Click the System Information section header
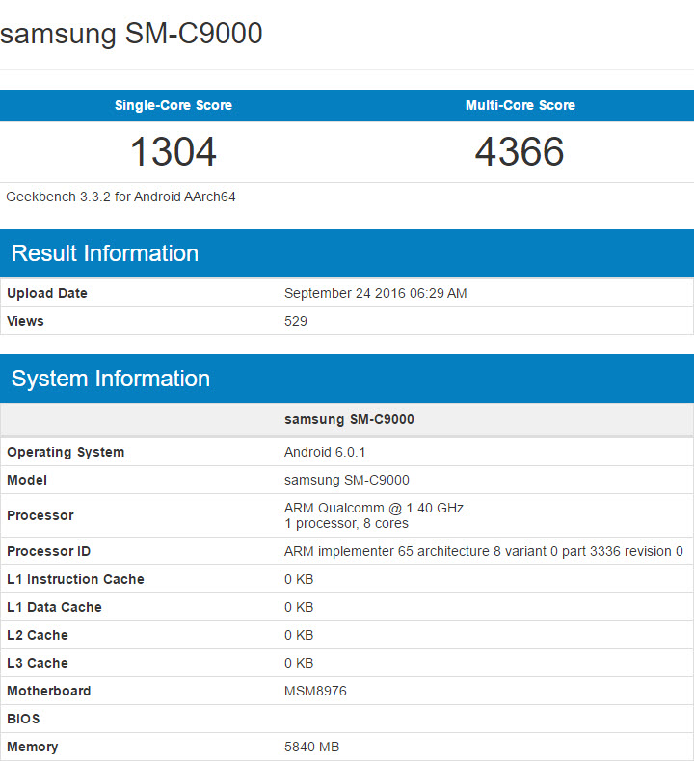Viewport: 694px width, 761px height. click(x=111, y=379)
